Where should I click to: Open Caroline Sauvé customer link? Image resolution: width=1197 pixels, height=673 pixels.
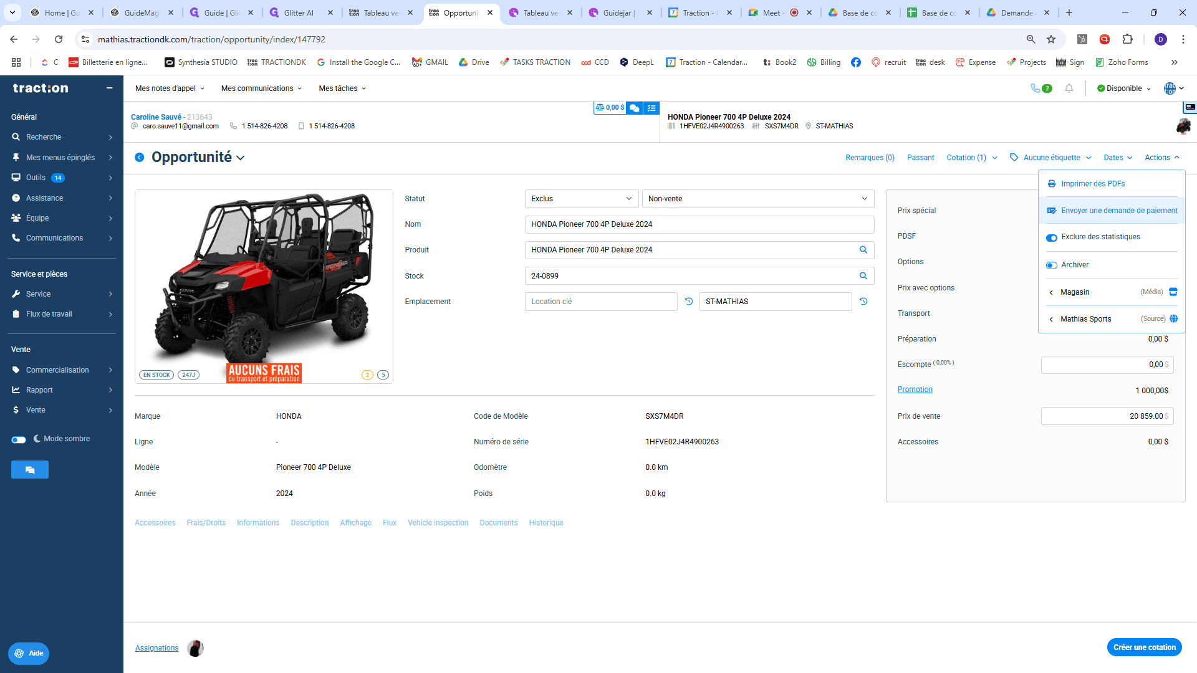(x=156, y=117)
